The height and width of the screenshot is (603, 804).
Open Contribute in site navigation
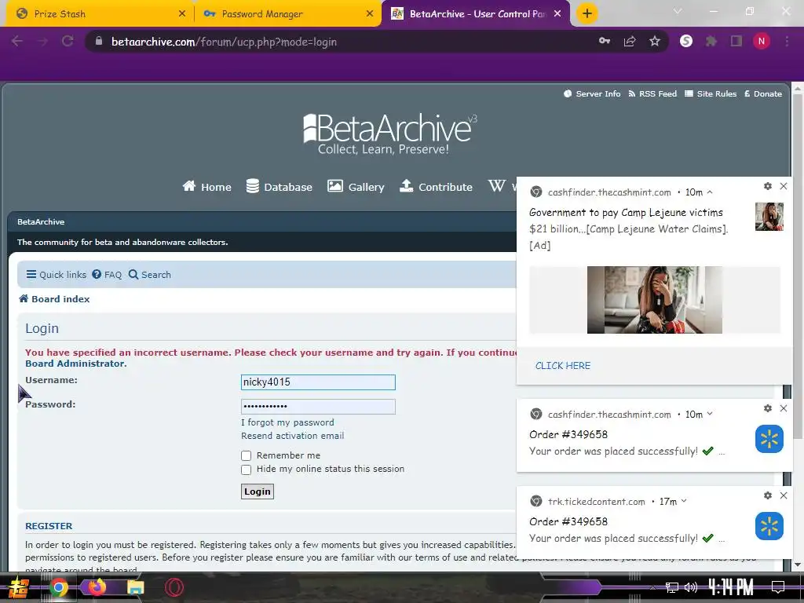click(x=436, y=187)
